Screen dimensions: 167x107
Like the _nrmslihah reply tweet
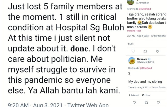(x=157, y=51)
